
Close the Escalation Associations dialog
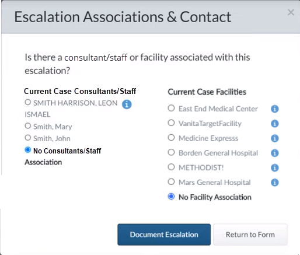(291, 12)
